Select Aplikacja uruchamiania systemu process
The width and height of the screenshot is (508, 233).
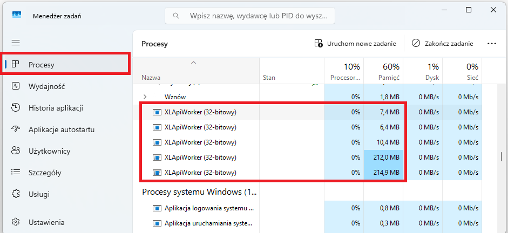(x=308, y=223)
